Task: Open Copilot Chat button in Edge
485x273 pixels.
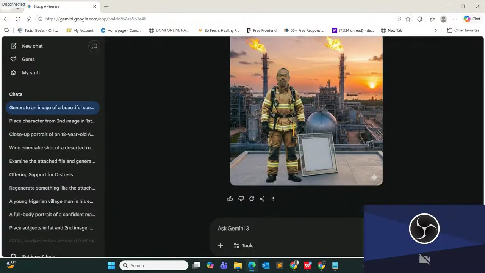Action: 472,19
